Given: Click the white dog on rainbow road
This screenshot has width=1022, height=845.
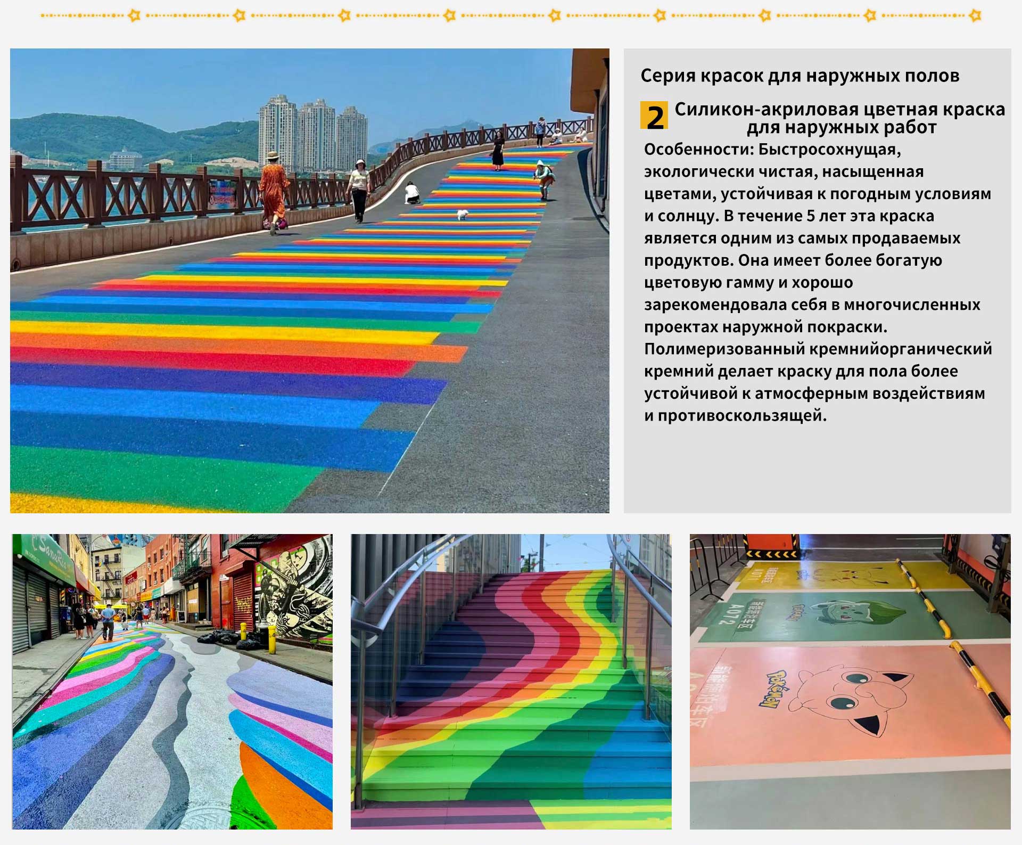Looking at the screenshot, I should click(462, 215).
